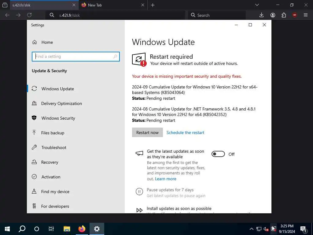The image size is (313, 235).
Task: Open the list all tabs dropdown
Action: (257, 5)
